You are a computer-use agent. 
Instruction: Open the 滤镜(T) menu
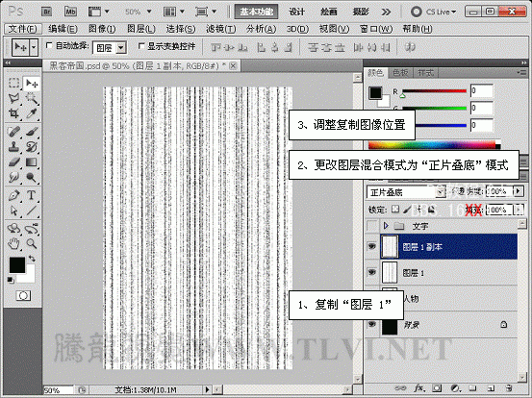click(x=221, y=29)
